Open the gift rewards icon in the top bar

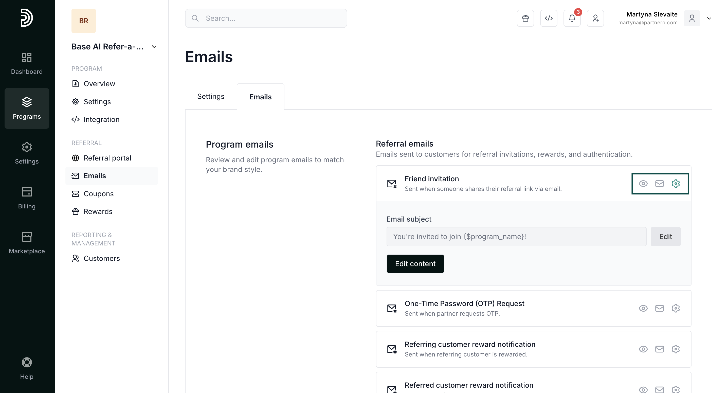coord(525,18)
